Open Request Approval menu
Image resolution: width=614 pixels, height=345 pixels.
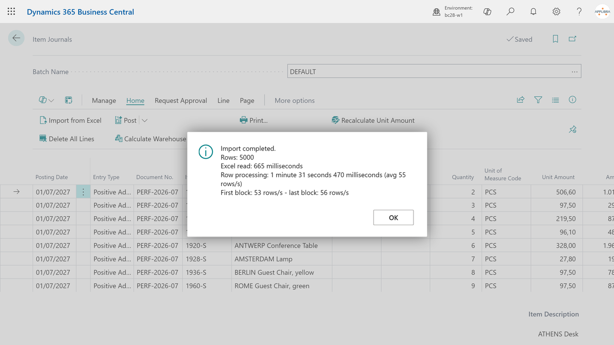click(x=181, y=101)
